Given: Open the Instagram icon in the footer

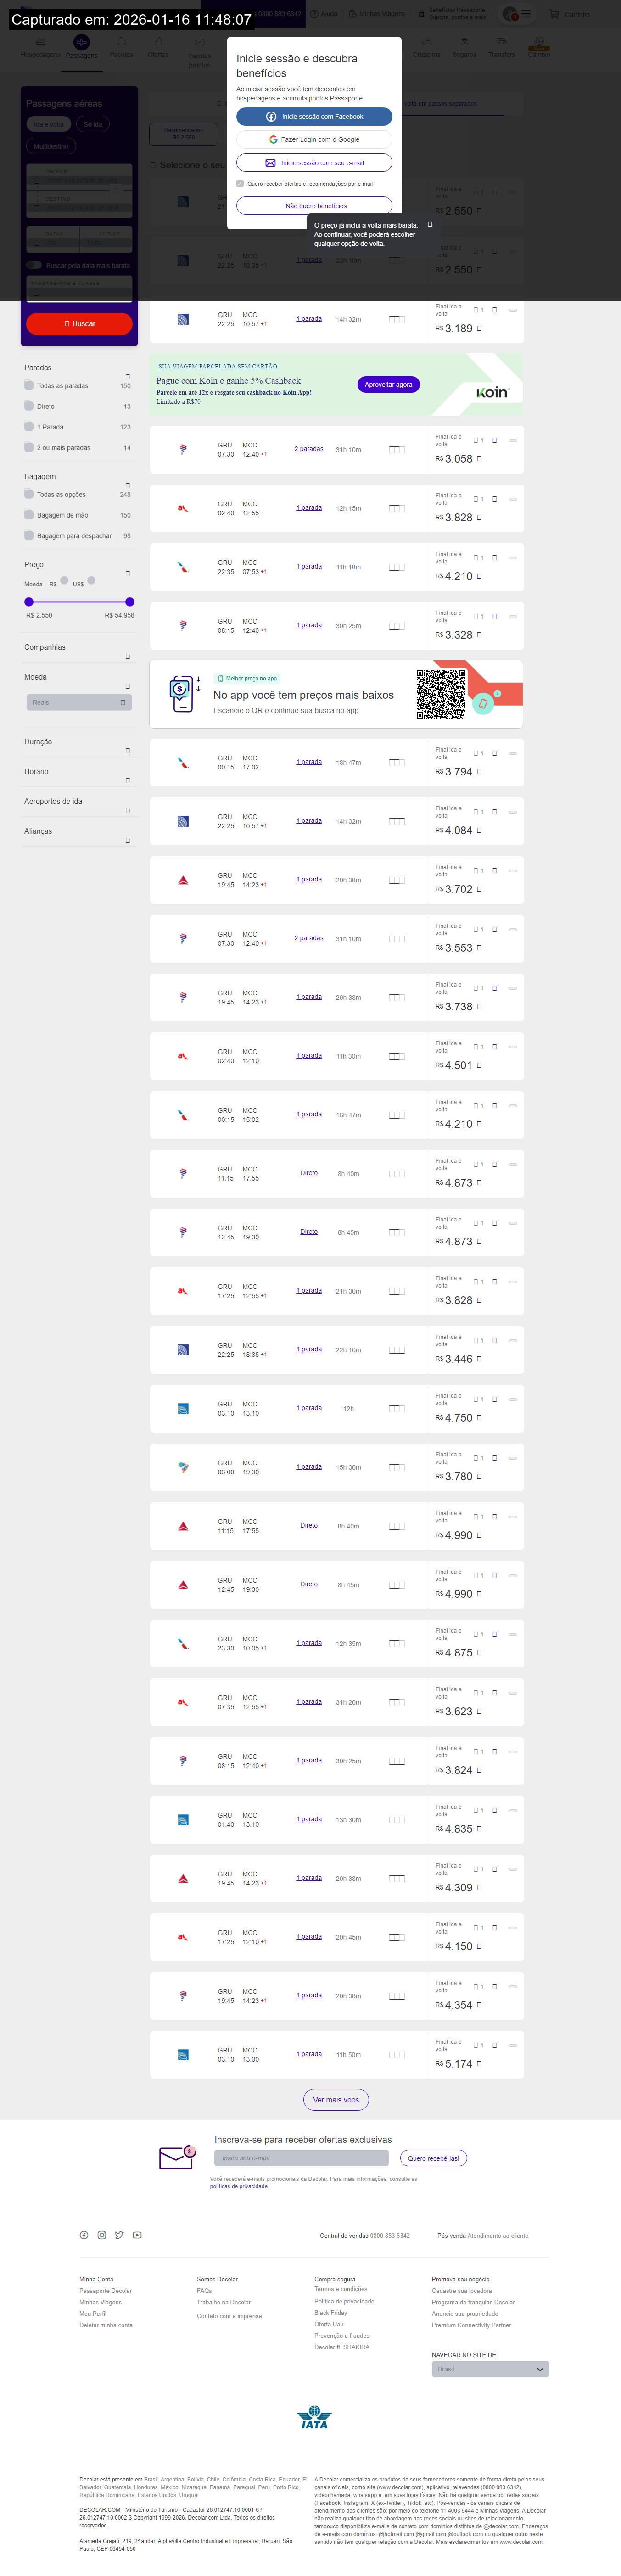Looking at the screenshot, I should click(101, 2235).
